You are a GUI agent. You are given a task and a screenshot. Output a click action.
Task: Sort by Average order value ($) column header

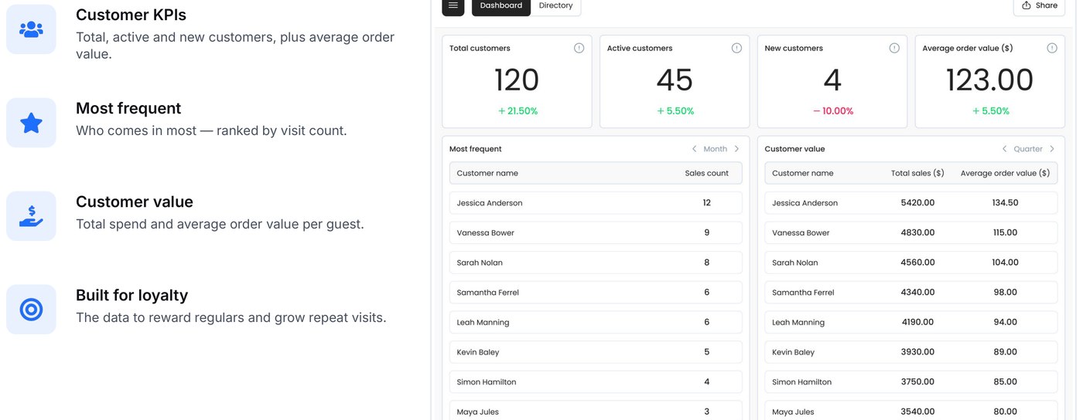(x=1005, y=173)
